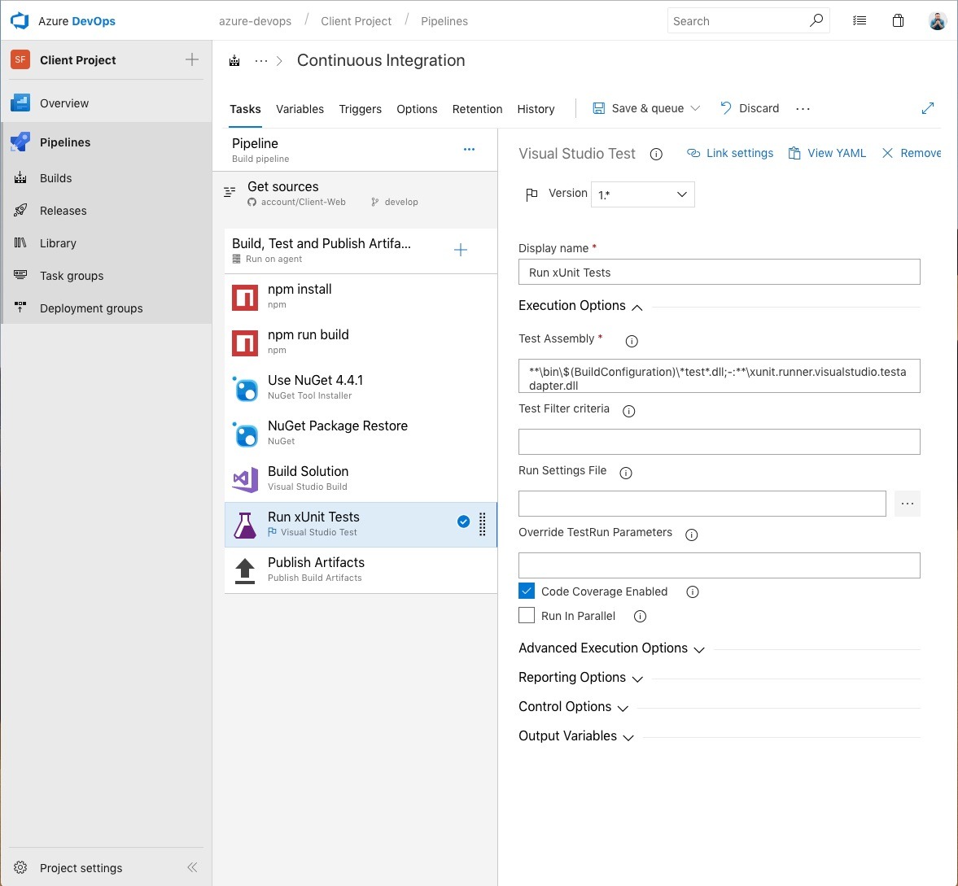Screen dimensions: 958x886
Task: Uncheck Code Coverage Enabled
Action: click(x=527, y=591)
